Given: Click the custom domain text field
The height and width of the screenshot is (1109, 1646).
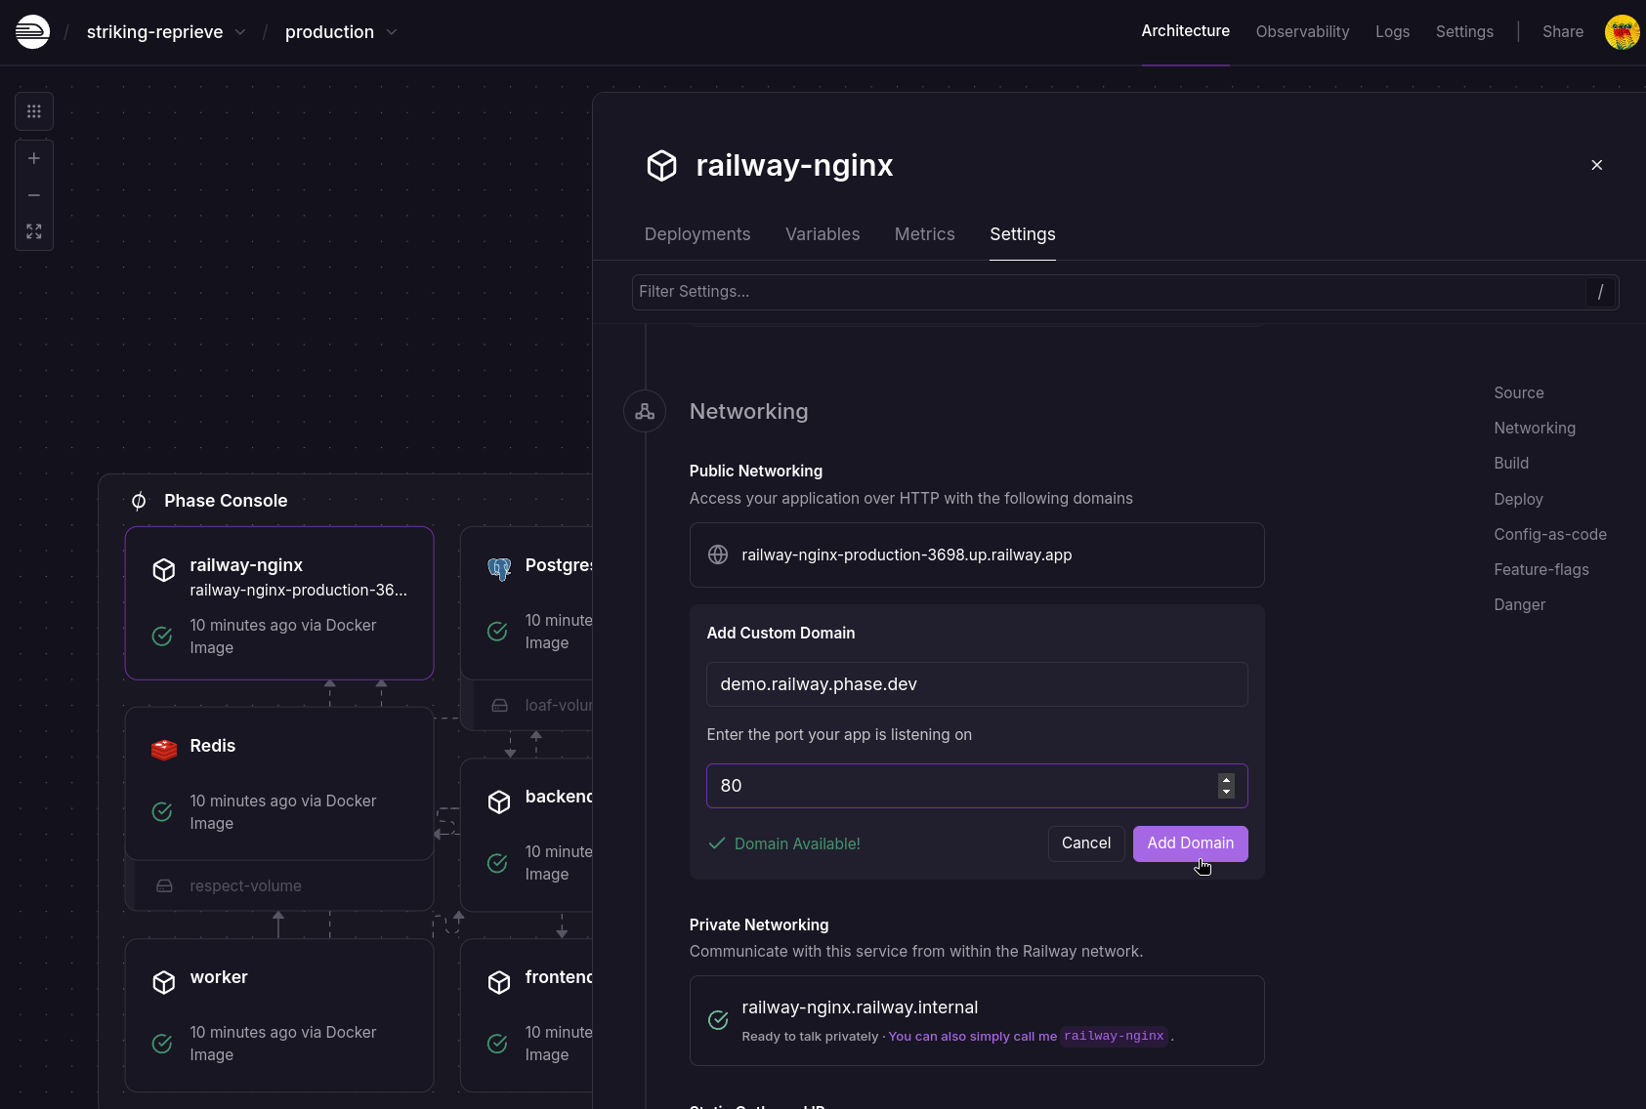Looking at the screenshot, I should [x=977, y=684].
